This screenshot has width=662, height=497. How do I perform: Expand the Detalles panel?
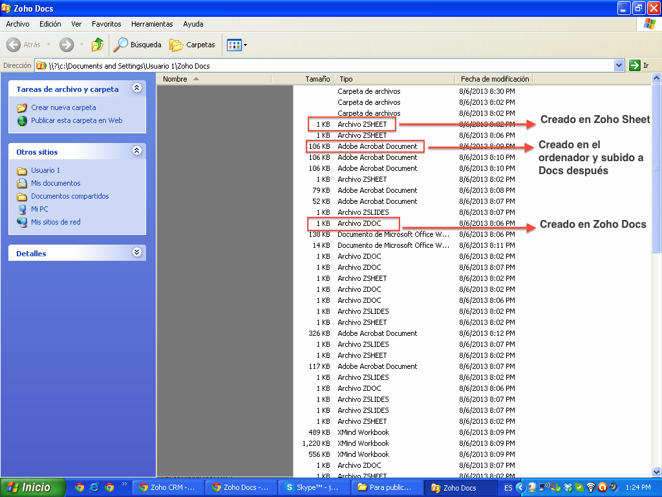click(136, 253)
